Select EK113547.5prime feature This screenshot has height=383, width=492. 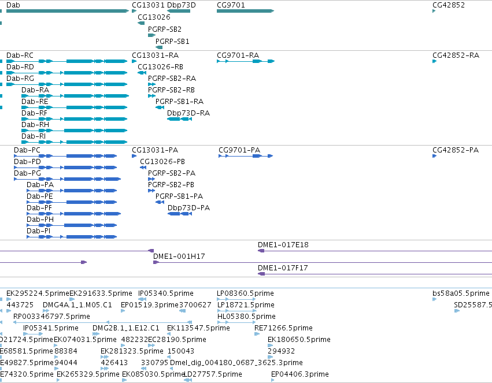tap(198, 328)
